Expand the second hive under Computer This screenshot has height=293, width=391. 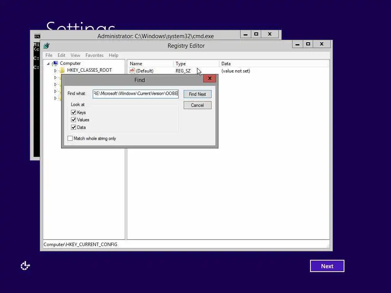point(55,77)
